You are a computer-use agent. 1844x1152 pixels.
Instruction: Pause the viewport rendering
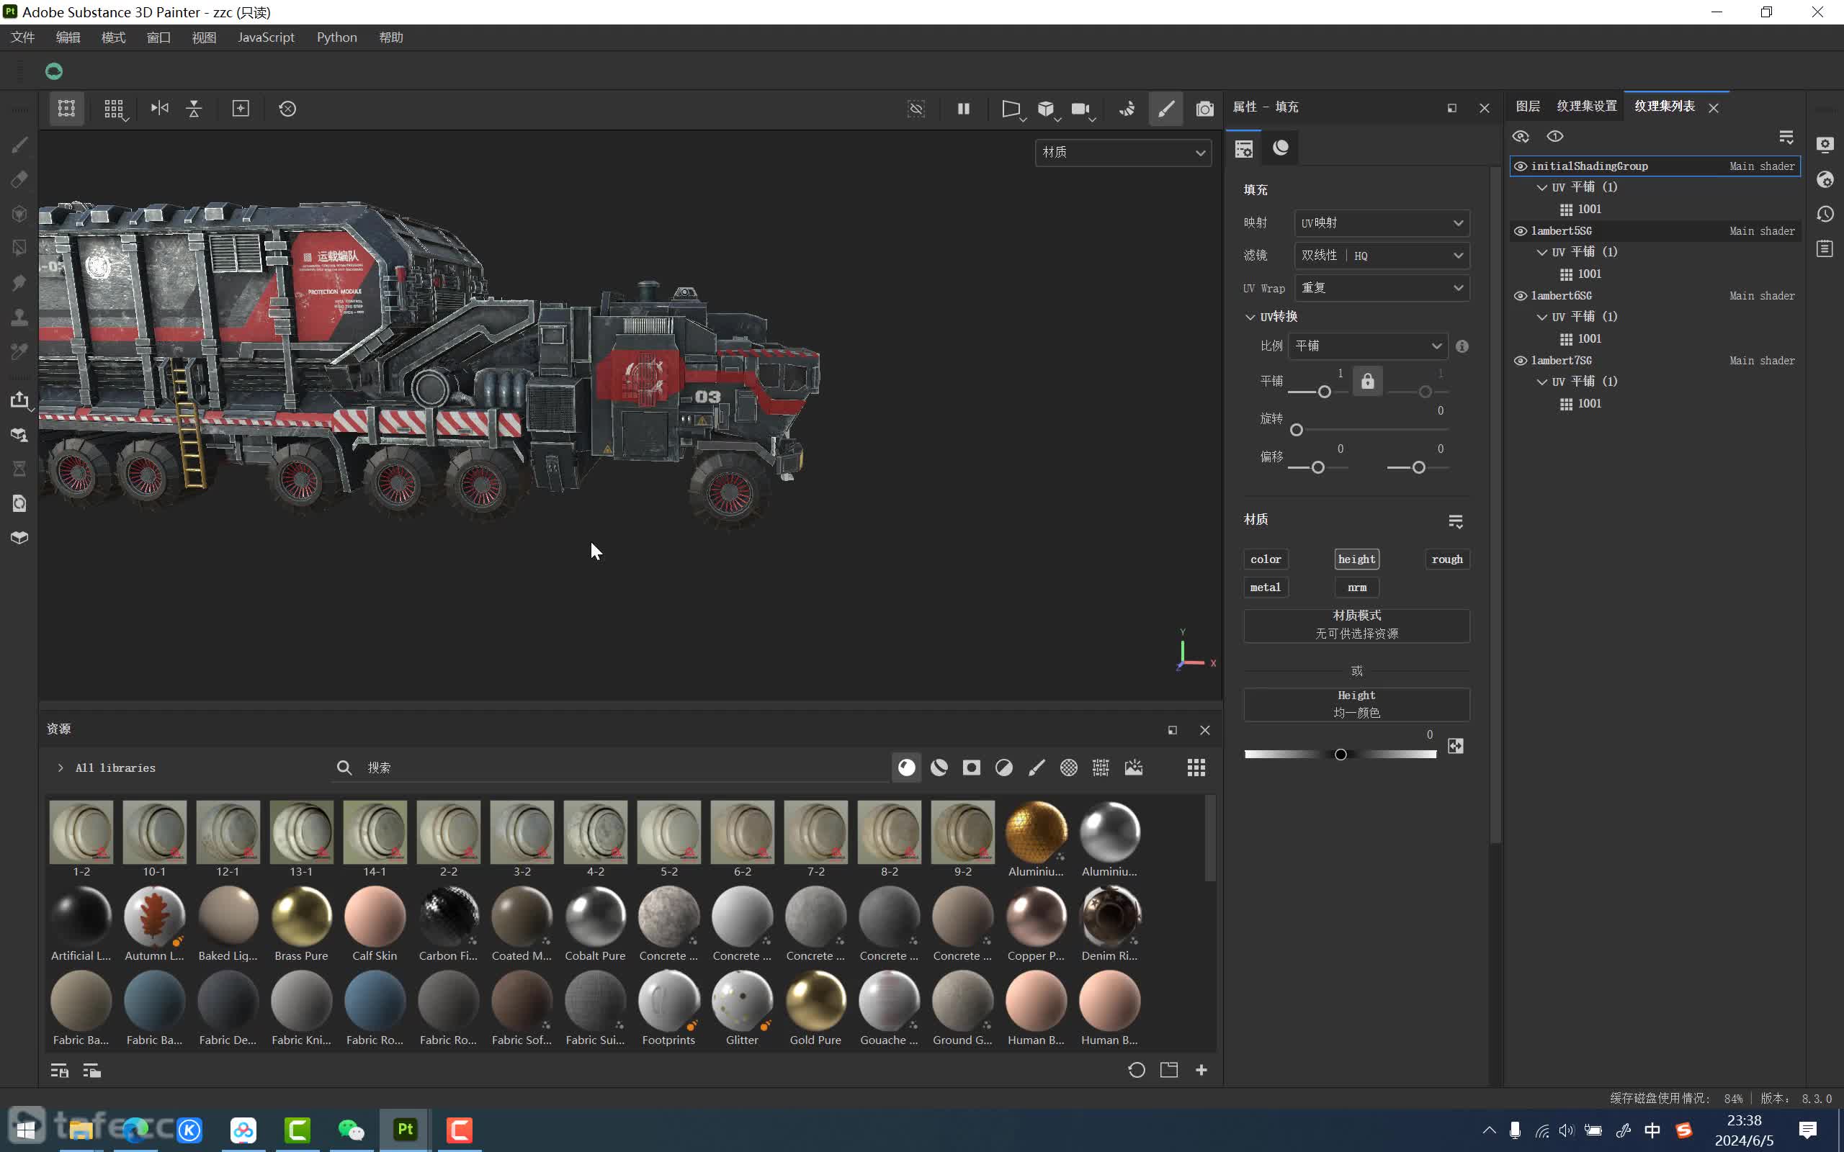(963, 108)
